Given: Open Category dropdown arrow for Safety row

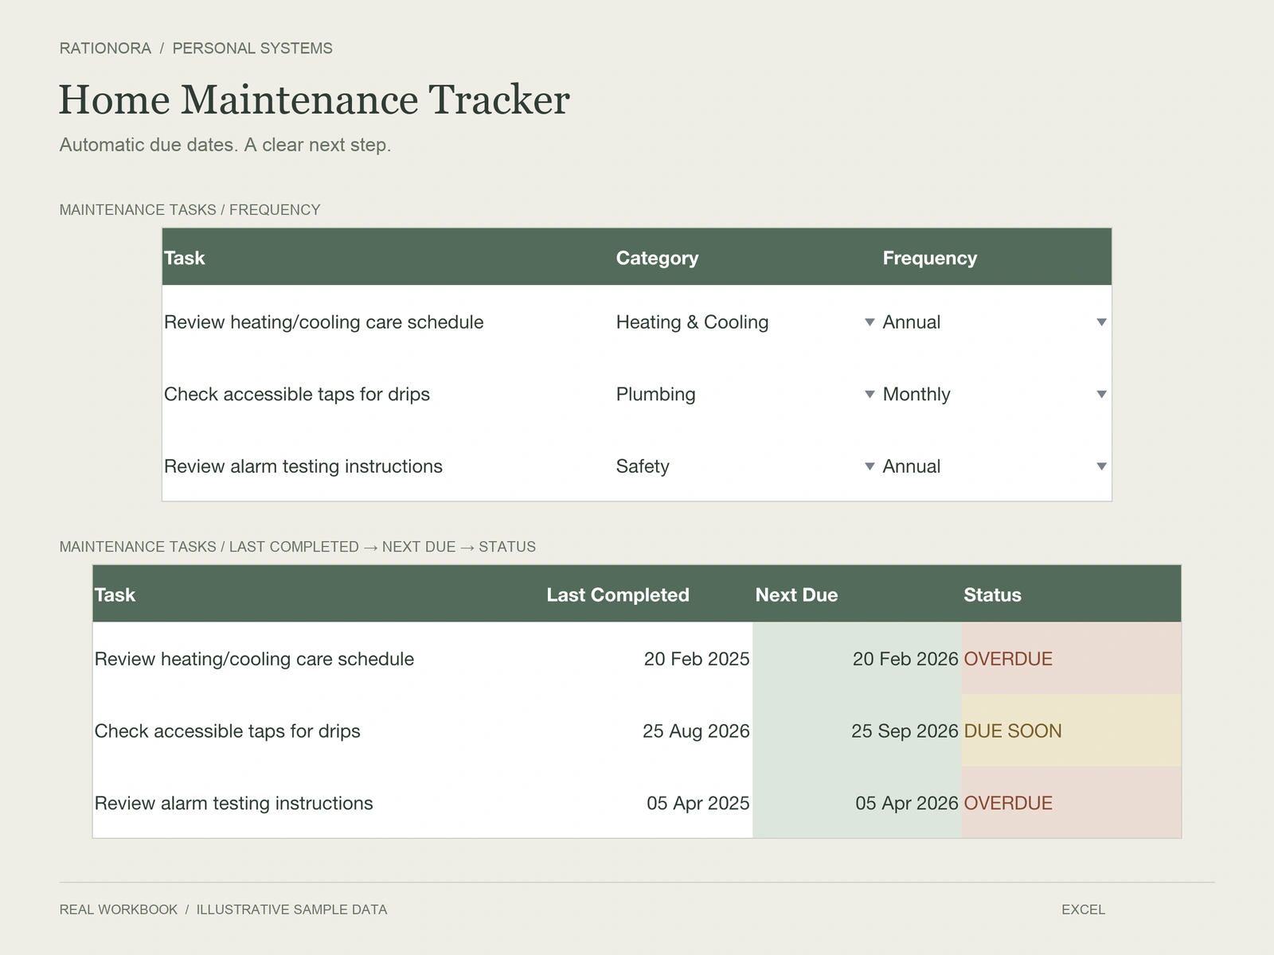Looking at the screenshot, I should [x=870, y=466].
